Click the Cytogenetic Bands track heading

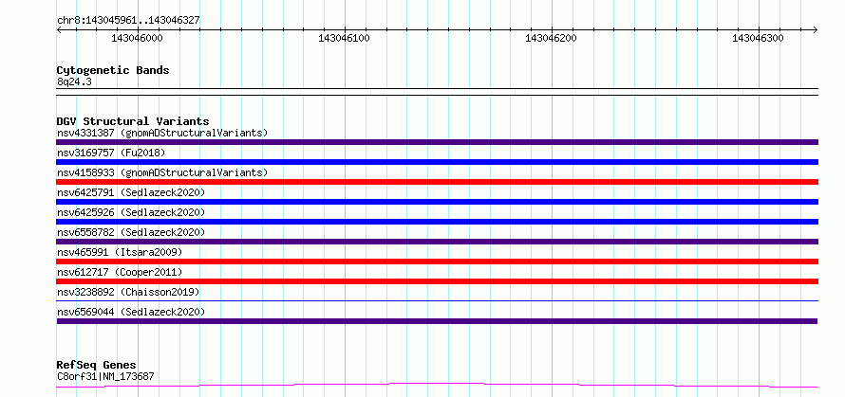(x=113, y=70)
